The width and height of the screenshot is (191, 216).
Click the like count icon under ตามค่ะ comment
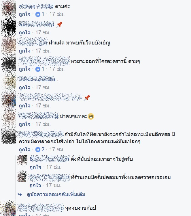38,14
